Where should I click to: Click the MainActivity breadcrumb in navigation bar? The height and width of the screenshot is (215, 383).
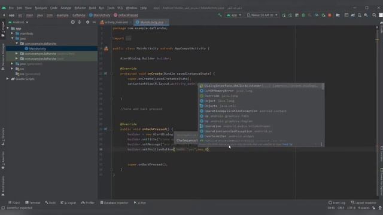click(x=100, y=15)
